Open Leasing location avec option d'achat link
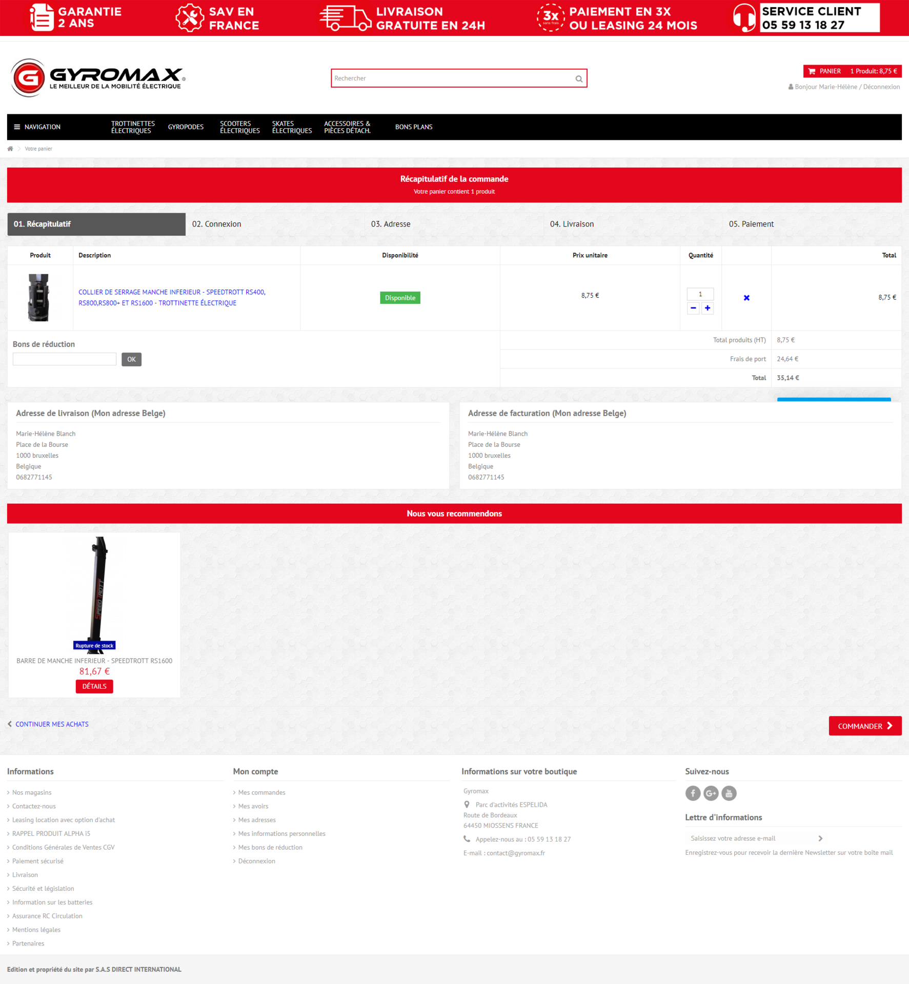 coord(64,820)
